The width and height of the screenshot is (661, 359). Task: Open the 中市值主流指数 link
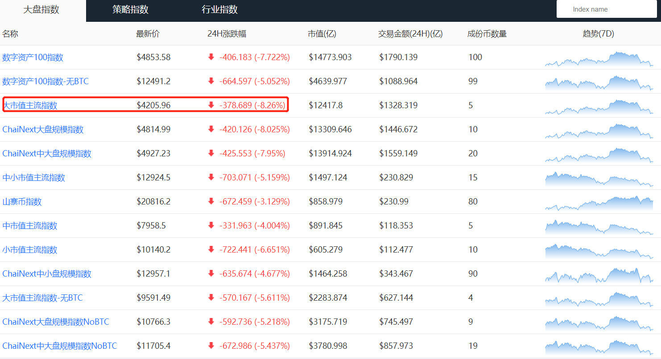(30, 225)
